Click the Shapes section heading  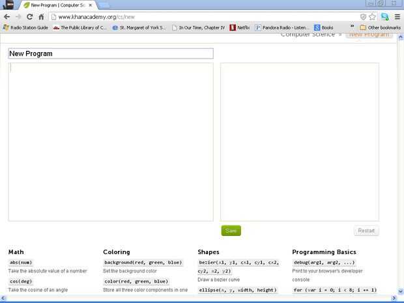[x=209, y=252]
